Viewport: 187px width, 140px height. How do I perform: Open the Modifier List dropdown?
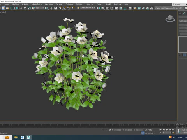coord(183,21)
